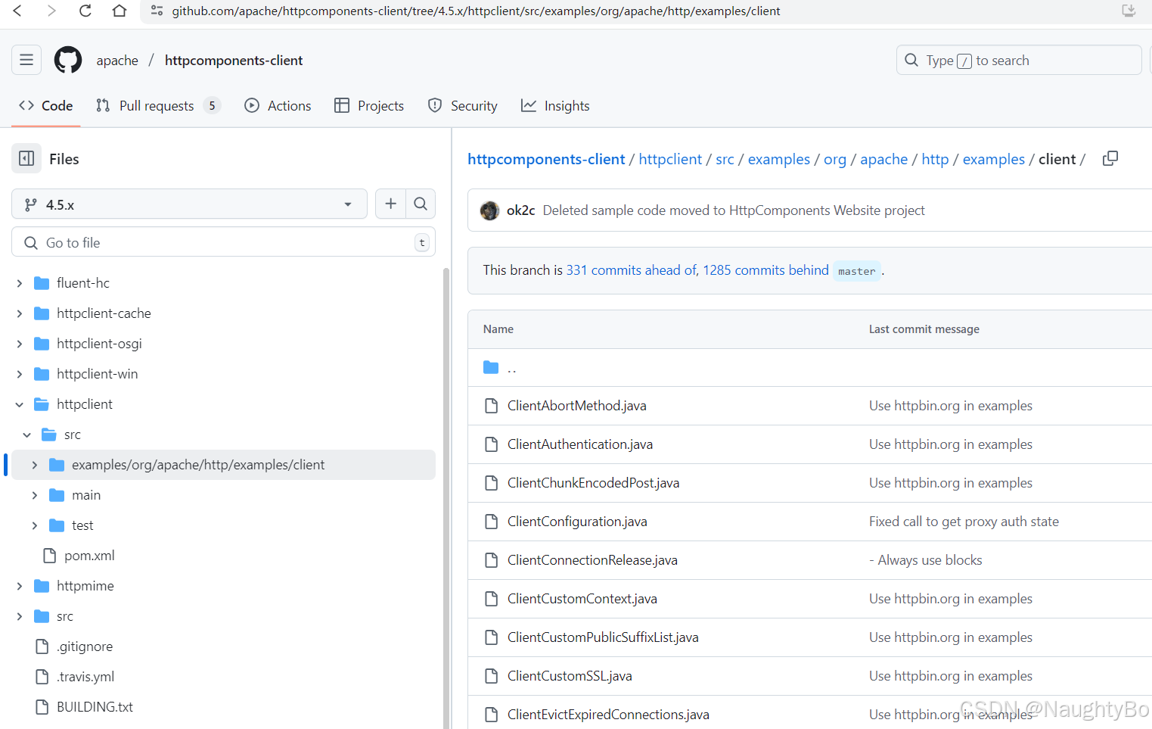Open the 4.5.x branch selector dropdown
The width and height of the screenshot is (1152, 729).
189,204
